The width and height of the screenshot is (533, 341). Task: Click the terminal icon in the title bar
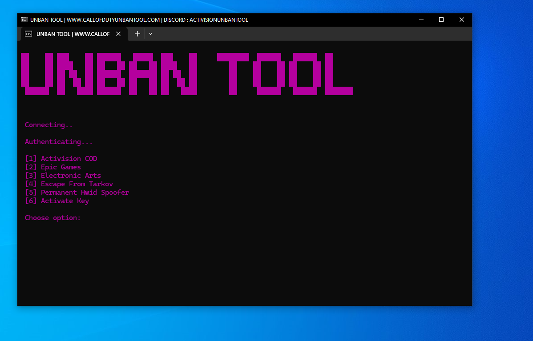[x=24, y=20]
